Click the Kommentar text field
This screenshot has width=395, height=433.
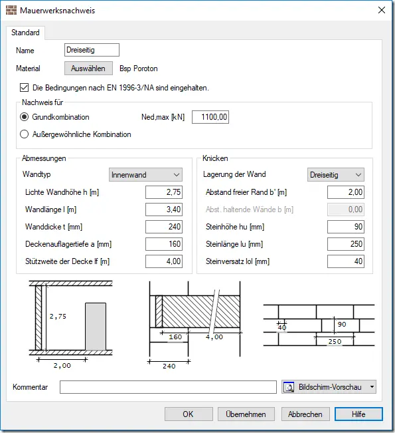point(168,387)
